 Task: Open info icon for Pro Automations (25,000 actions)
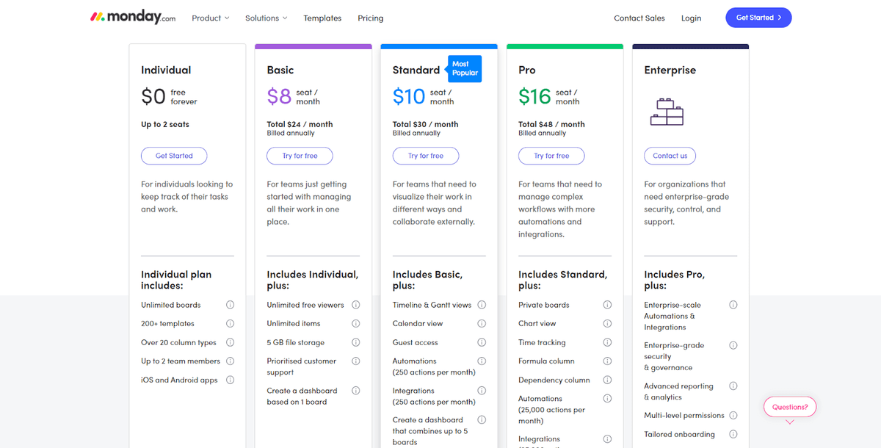607,399
